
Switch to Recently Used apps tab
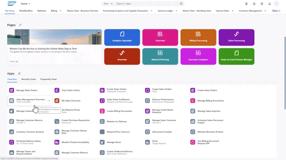point(28,79)
